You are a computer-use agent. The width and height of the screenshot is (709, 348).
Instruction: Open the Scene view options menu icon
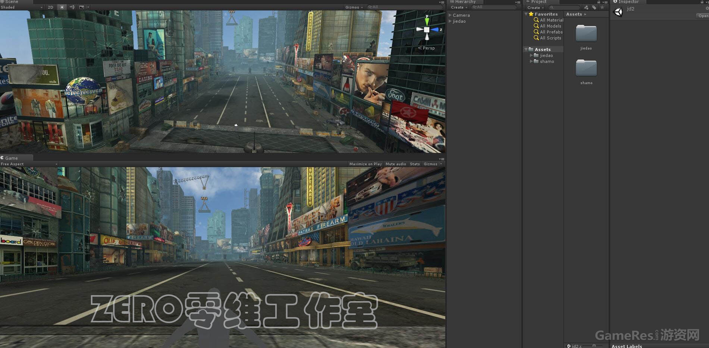[442, 2]
